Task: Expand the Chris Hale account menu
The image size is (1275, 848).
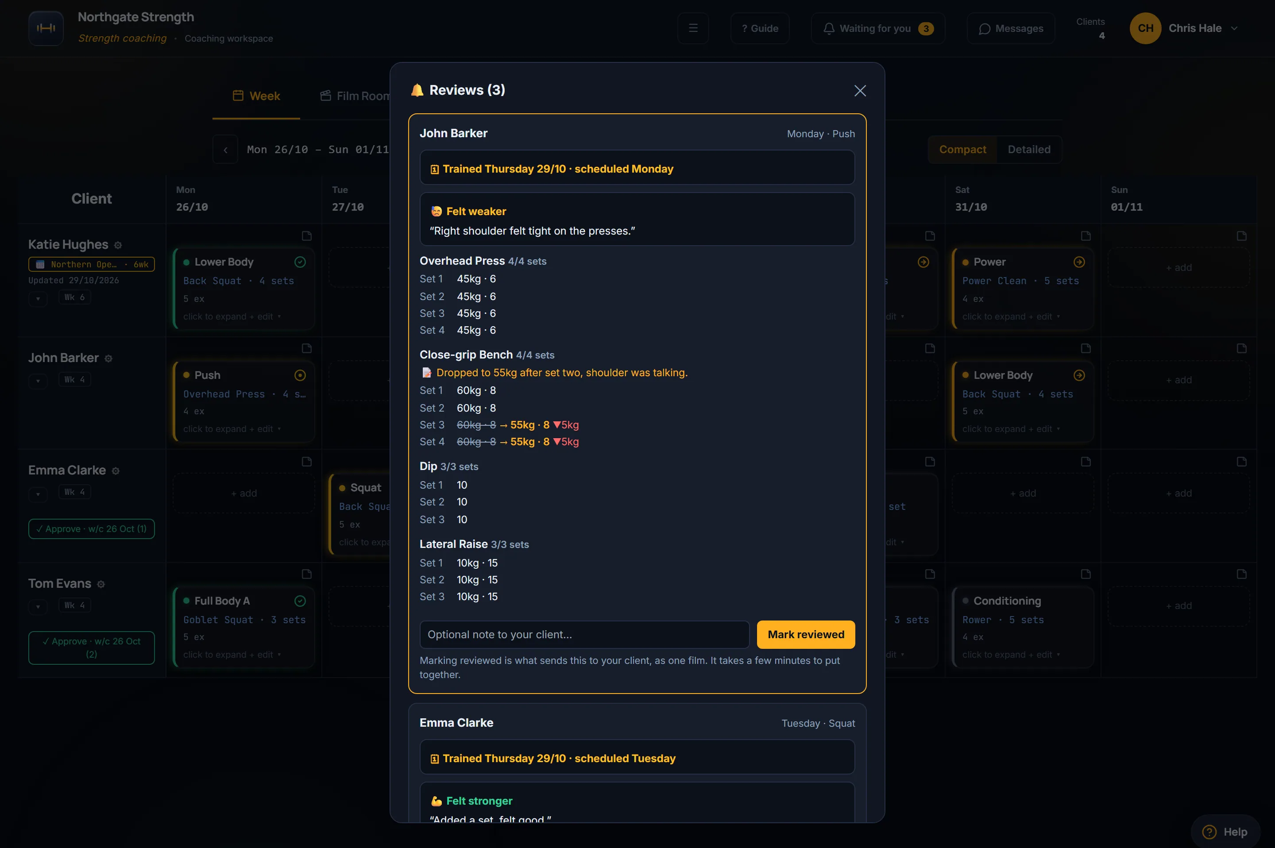Action: click(1184, 28)
